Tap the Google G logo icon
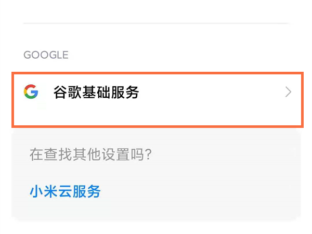This screenshot has height=234, width=312. pyautogui.click(x=31, y=92)
